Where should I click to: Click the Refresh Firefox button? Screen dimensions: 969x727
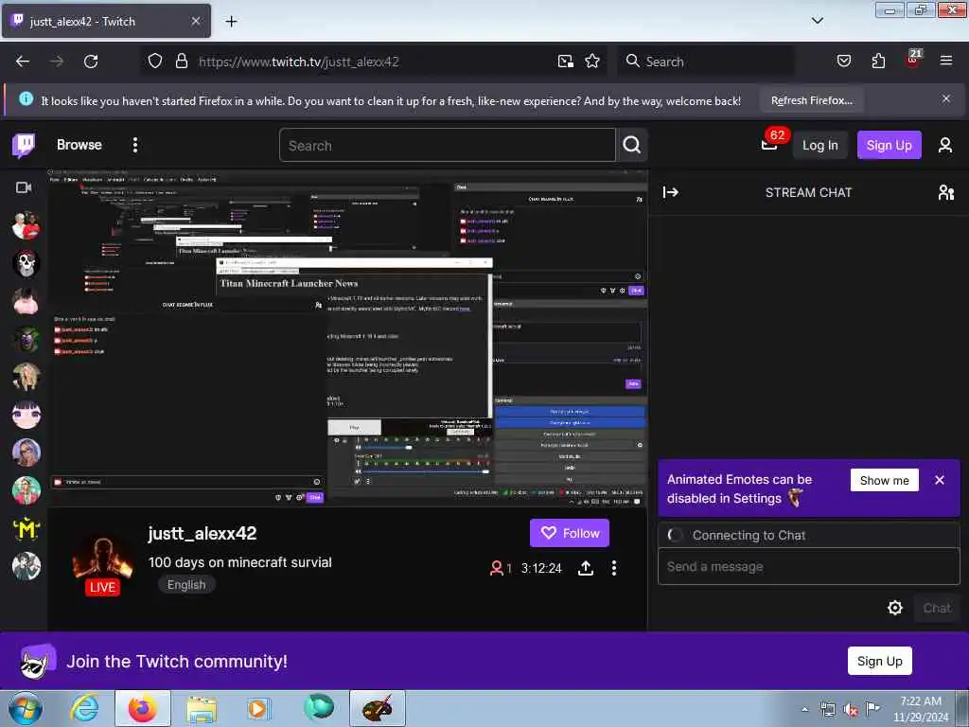(811, 100)
